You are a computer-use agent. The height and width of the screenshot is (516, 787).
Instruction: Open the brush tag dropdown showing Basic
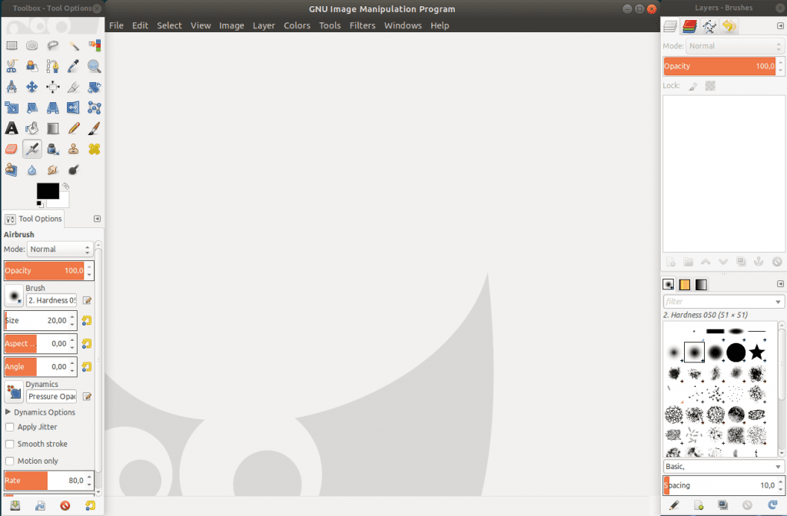point(723,466)
